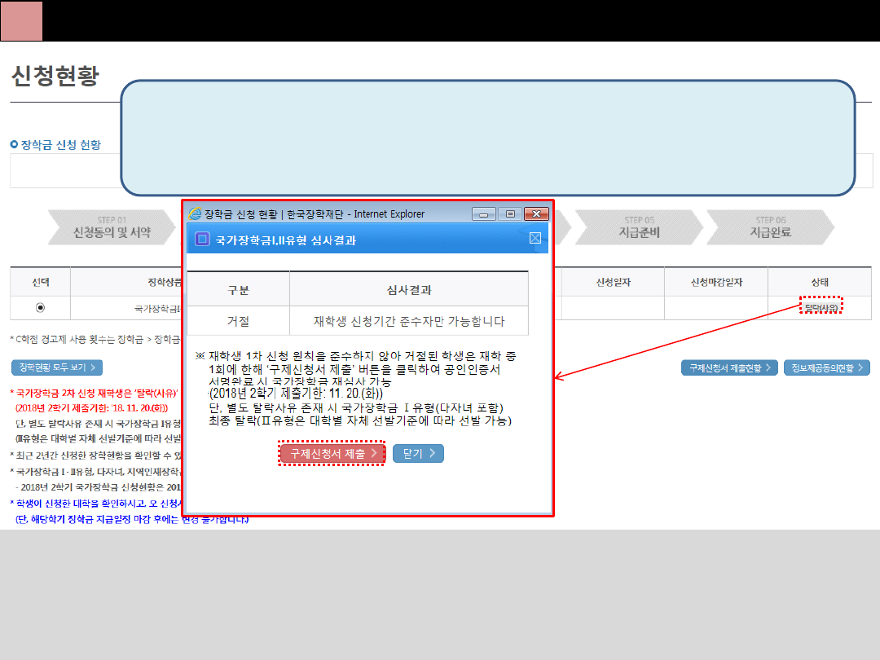This screenshot has height=660, width=880.
Task: Select the 국가장학금 row radio button
Action: pos(40,308)
